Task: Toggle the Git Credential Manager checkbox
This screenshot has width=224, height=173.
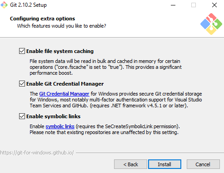Action: click(22, 84)
